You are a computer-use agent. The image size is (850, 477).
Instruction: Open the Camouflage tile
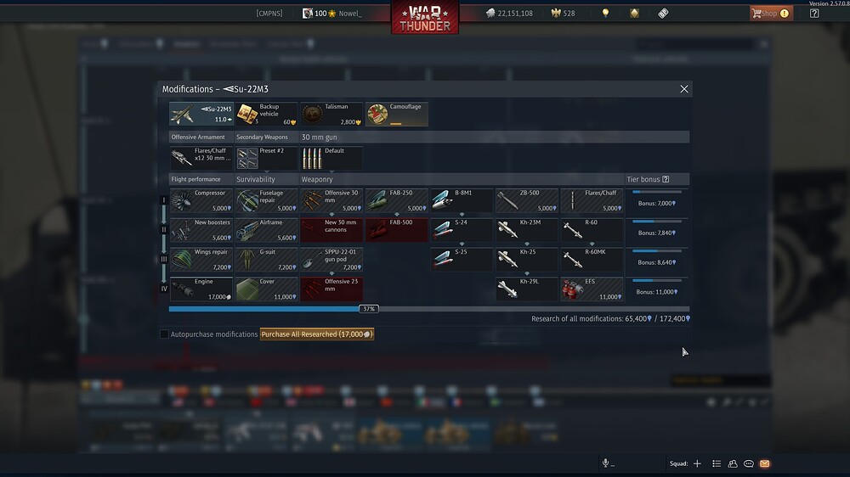pyautogui.click(x=396, y=114)
